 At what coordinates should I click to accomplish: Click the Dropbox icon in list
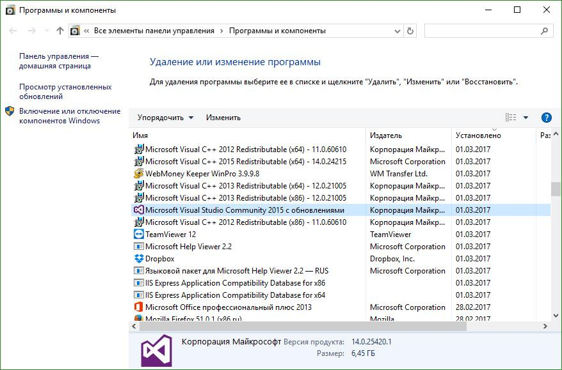click(x=138, y=258)
